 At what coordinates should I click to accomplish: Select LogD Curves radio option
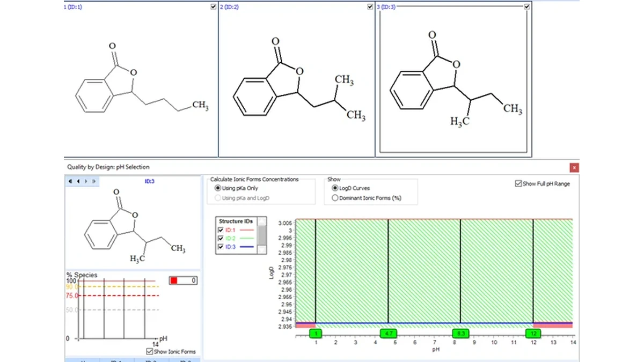tap(335, 188)
